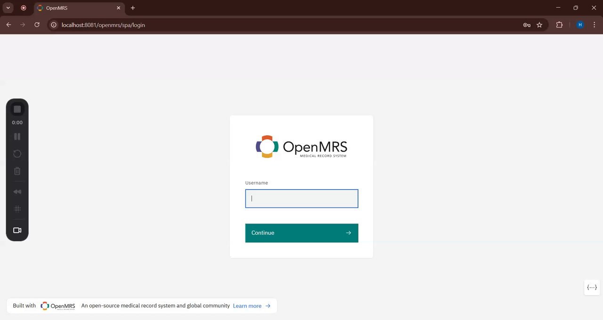Image resolution: width=603 pixels, height=320 pixels.
Task: Toggle the camera icon in recorder panel
Action: (x=17, y=230)
